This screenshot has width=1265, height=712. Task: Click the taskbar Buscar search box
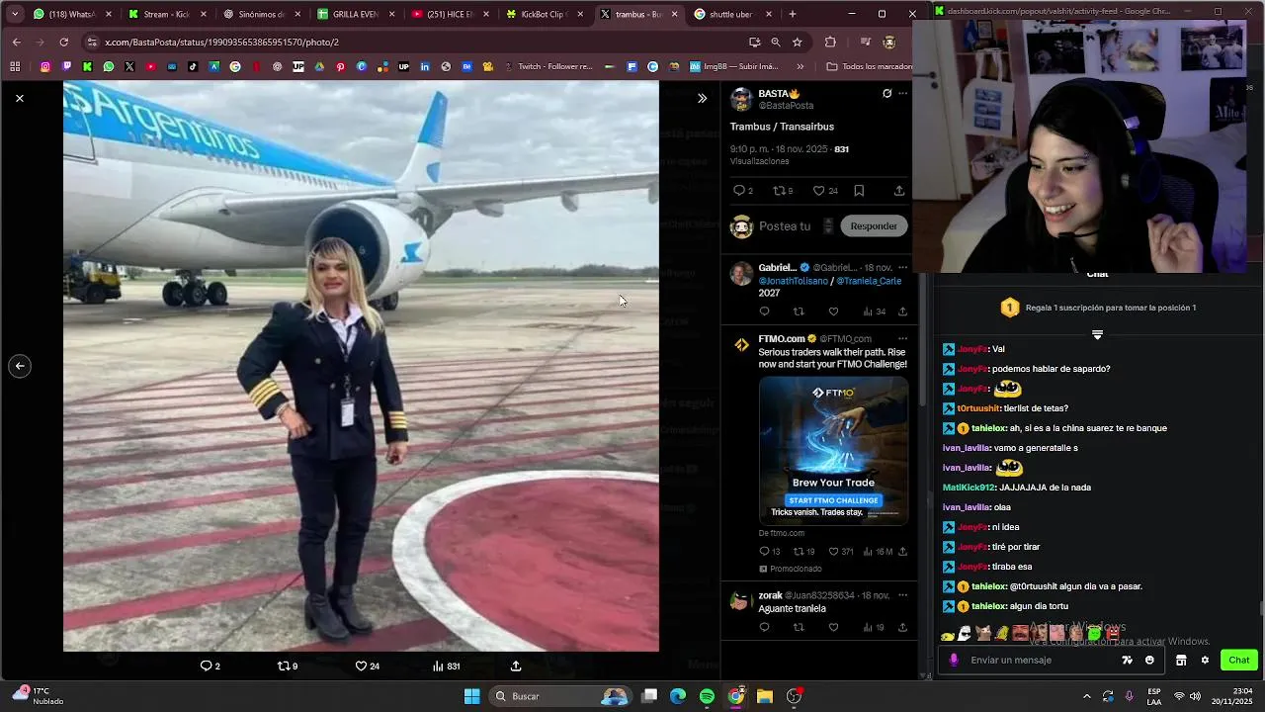(x=561, y=696)
